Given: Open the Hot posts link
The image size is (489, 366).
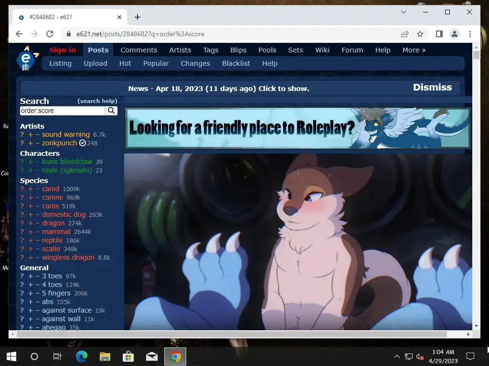Looking at the screenshot, I should point(125,63).
